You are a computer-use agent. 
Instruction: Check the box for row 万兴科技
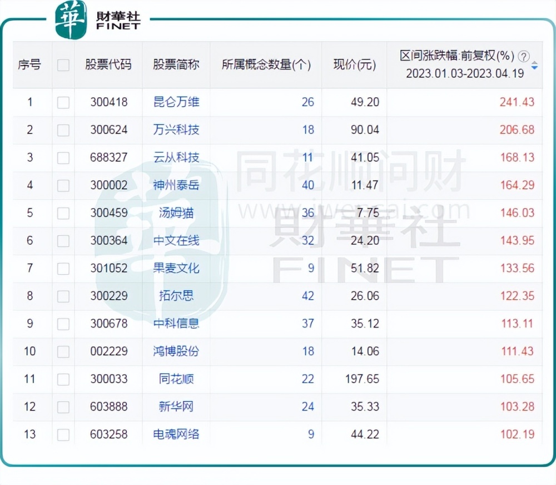tap(63, 130)
